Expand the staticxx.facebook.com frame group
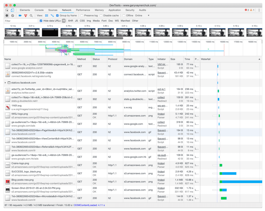This screenshot has width=265, height=211. tap(5, 83)
